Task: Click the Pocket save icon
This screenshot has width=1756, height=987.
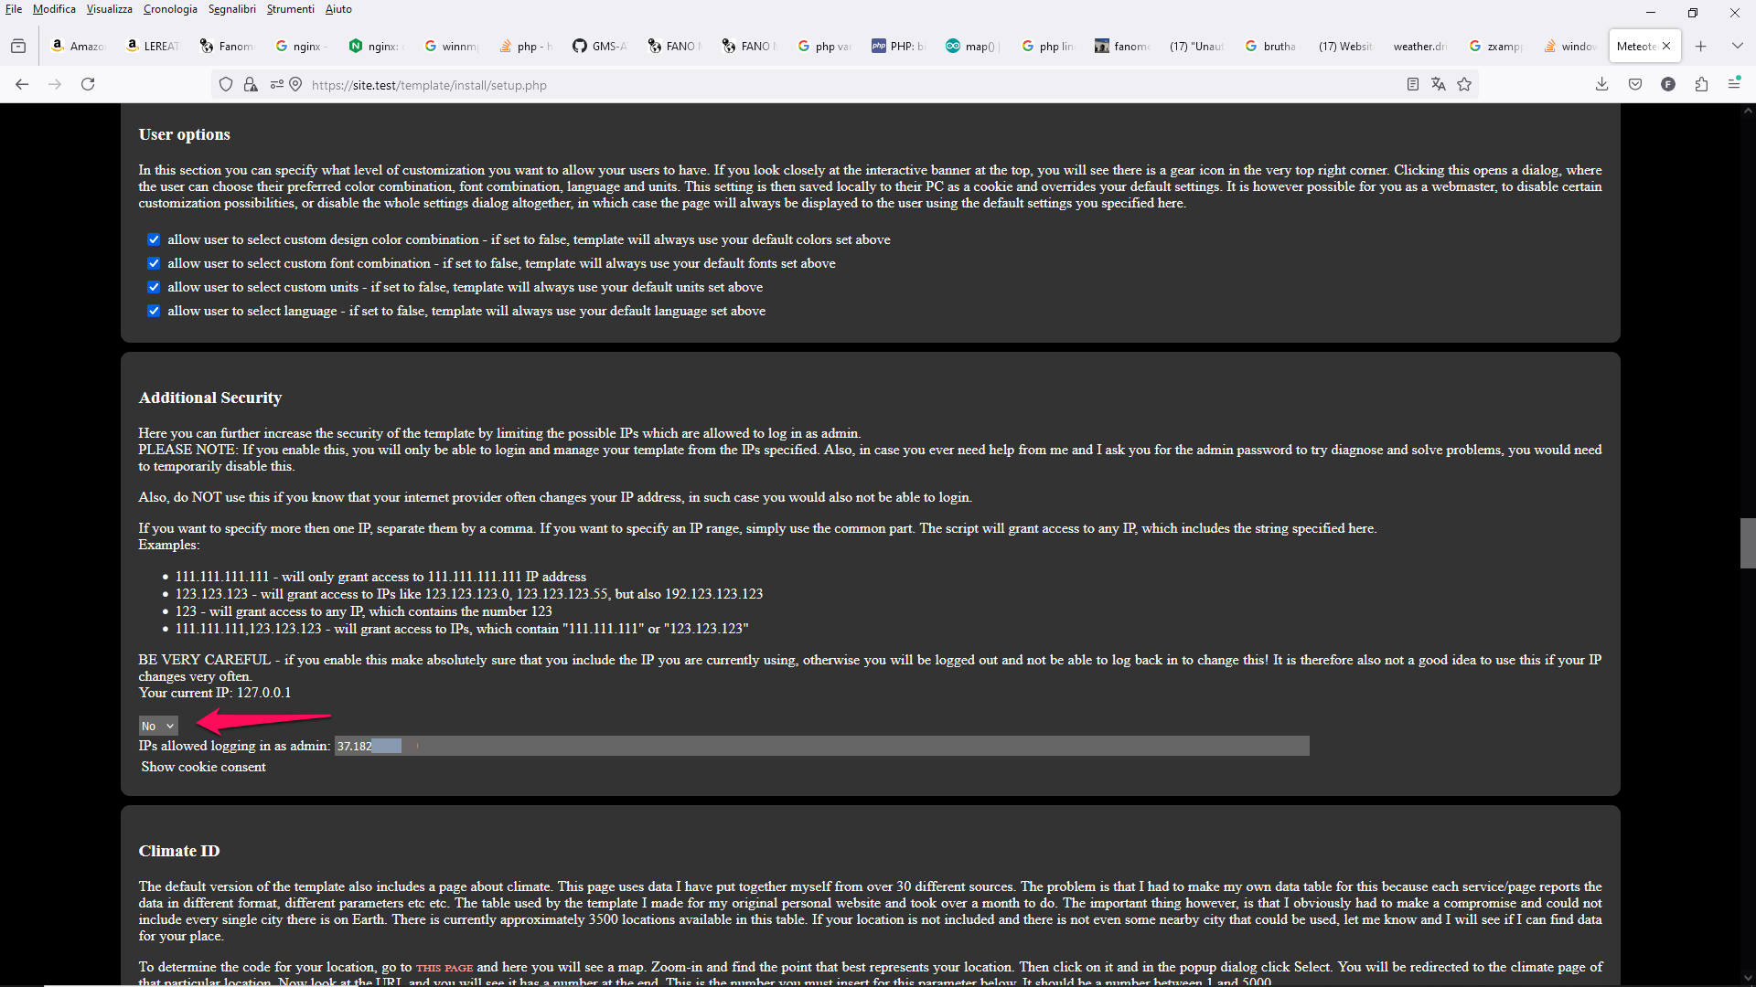Action: [x=1635, y=84]
